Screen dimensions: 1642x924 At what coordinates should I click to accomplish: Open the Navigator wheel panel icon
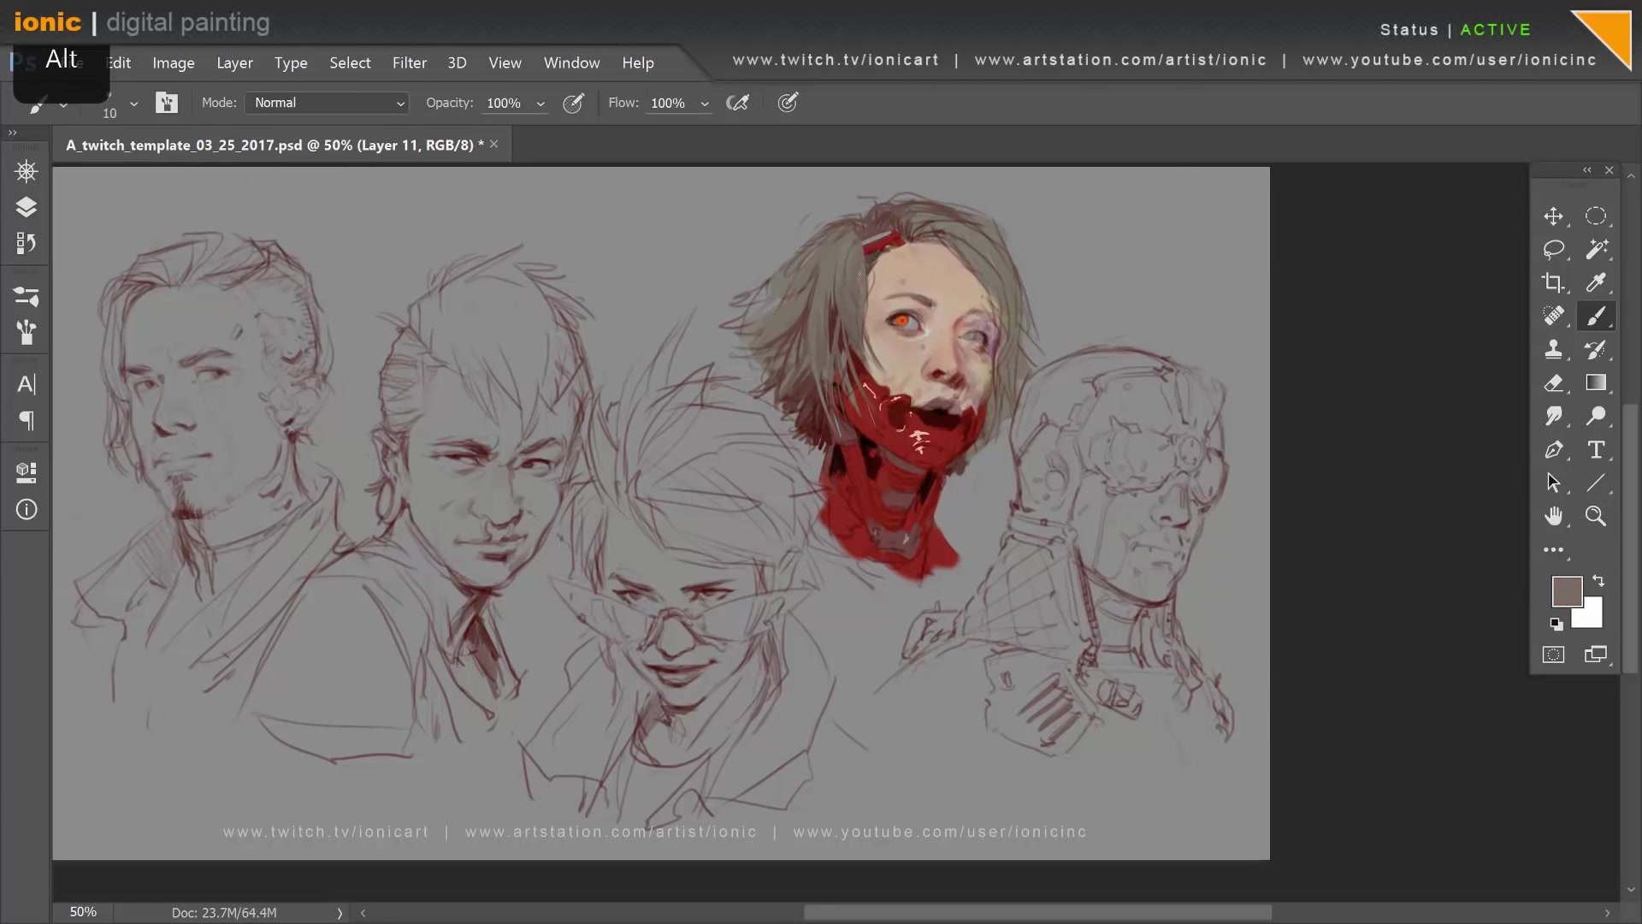tap(26, 172)
